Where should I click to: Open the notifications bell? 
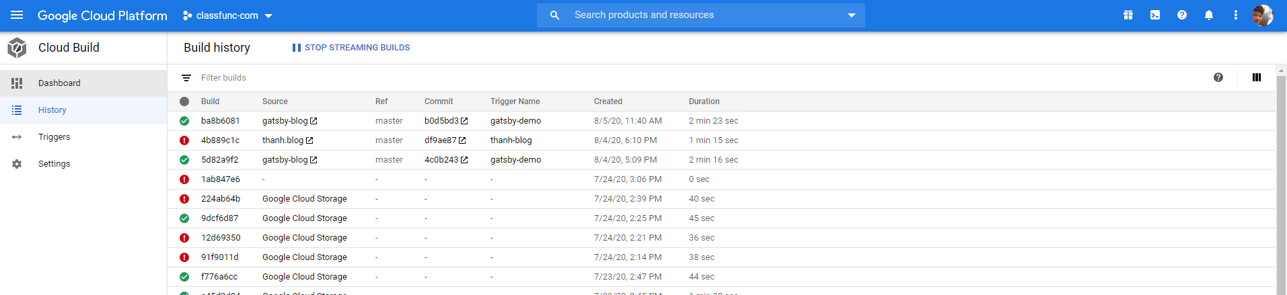coord(1209,15)
